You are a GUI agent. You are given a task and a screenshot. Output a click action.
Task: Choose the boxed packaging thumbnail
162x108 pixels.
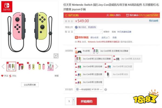pyautogui.click(x=21, y=66)
